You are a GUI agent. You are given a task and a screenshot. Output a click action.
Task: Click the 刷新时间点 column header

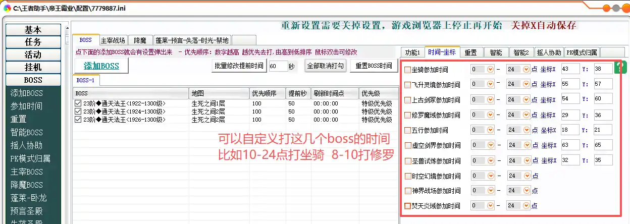[334, 93]
